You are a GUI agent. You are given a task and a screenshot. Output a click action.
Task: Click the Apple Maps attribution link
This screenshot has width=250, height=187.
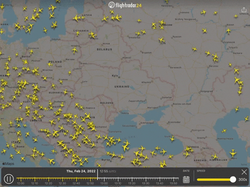[8, 164]
